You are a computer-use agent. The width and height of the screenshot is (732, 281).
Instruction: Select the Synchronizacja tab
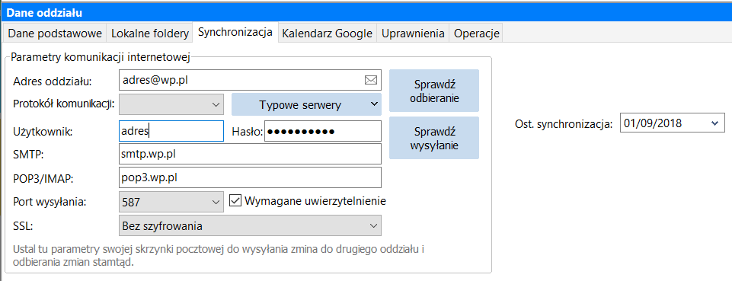coord(235,32)
